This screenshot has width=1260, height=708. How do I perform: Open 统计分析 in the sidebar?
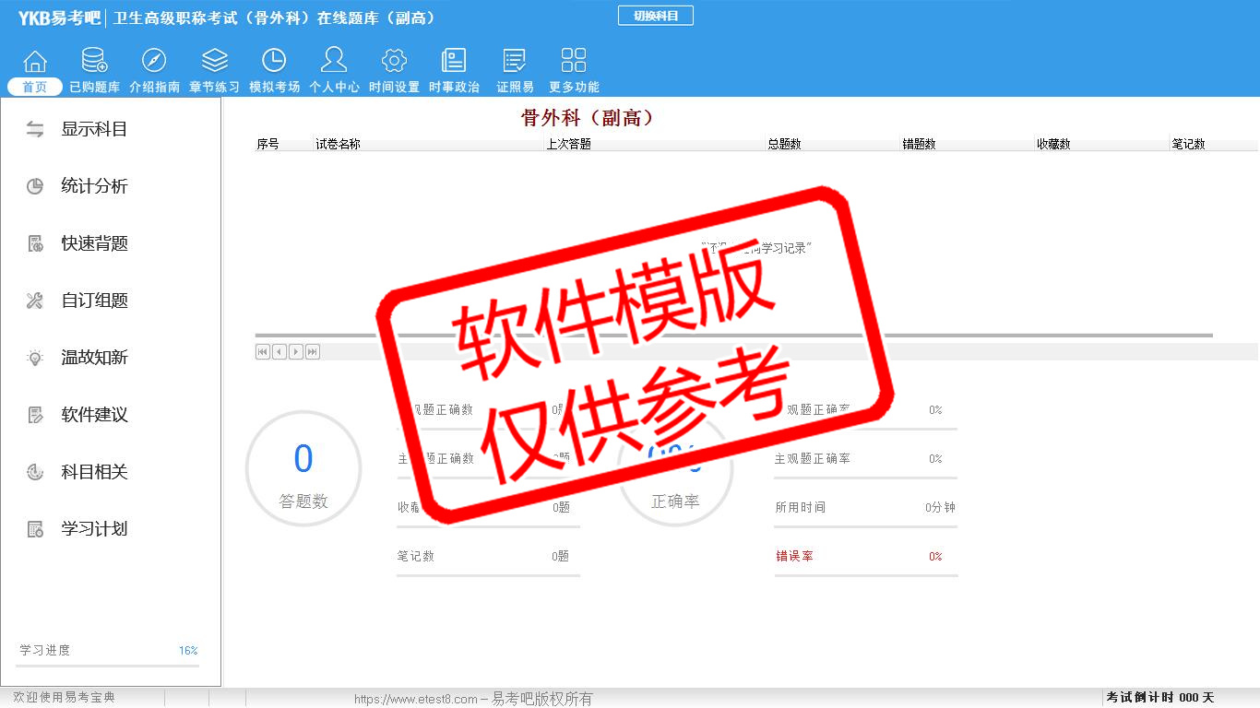tap(94, 186)
